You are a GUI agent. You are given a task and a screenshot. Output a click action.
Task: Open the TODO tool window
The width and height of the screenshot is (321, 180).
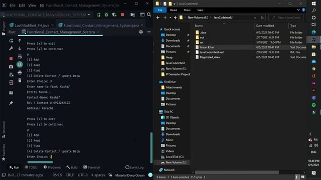31,167
